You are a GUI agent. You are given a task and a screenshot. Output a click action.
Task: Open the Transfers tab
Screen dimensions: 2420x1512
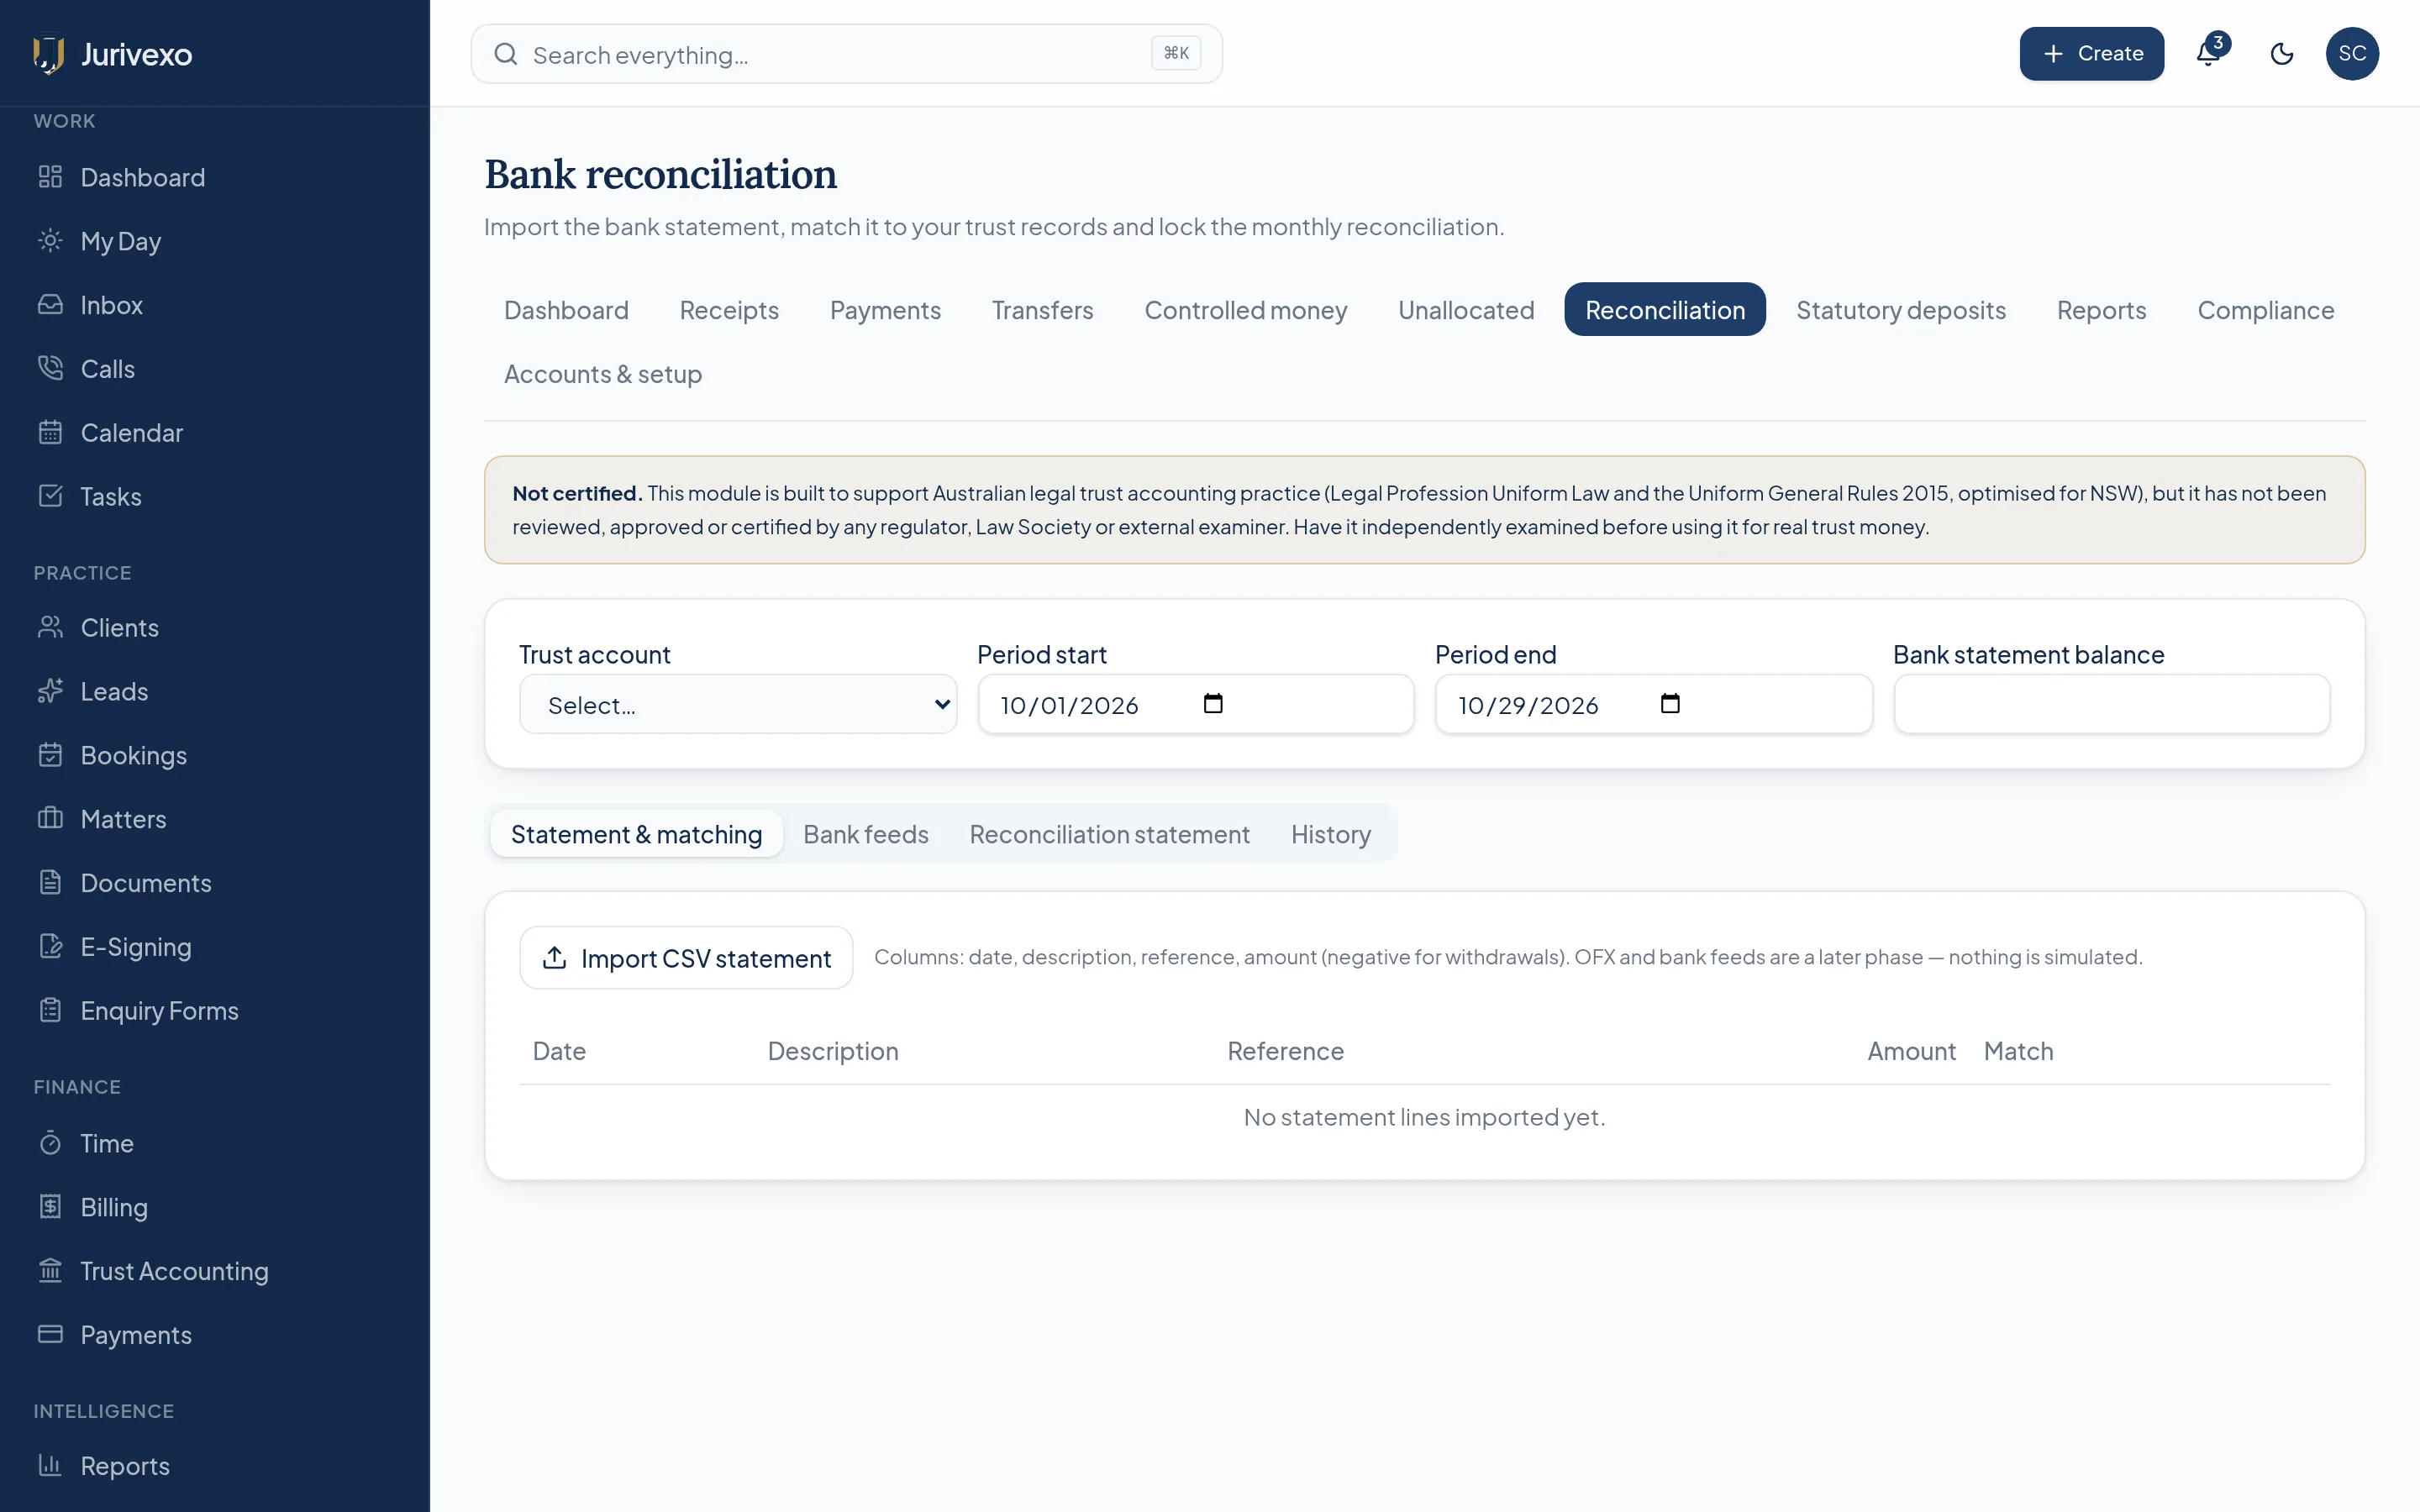pos(1042,310)
